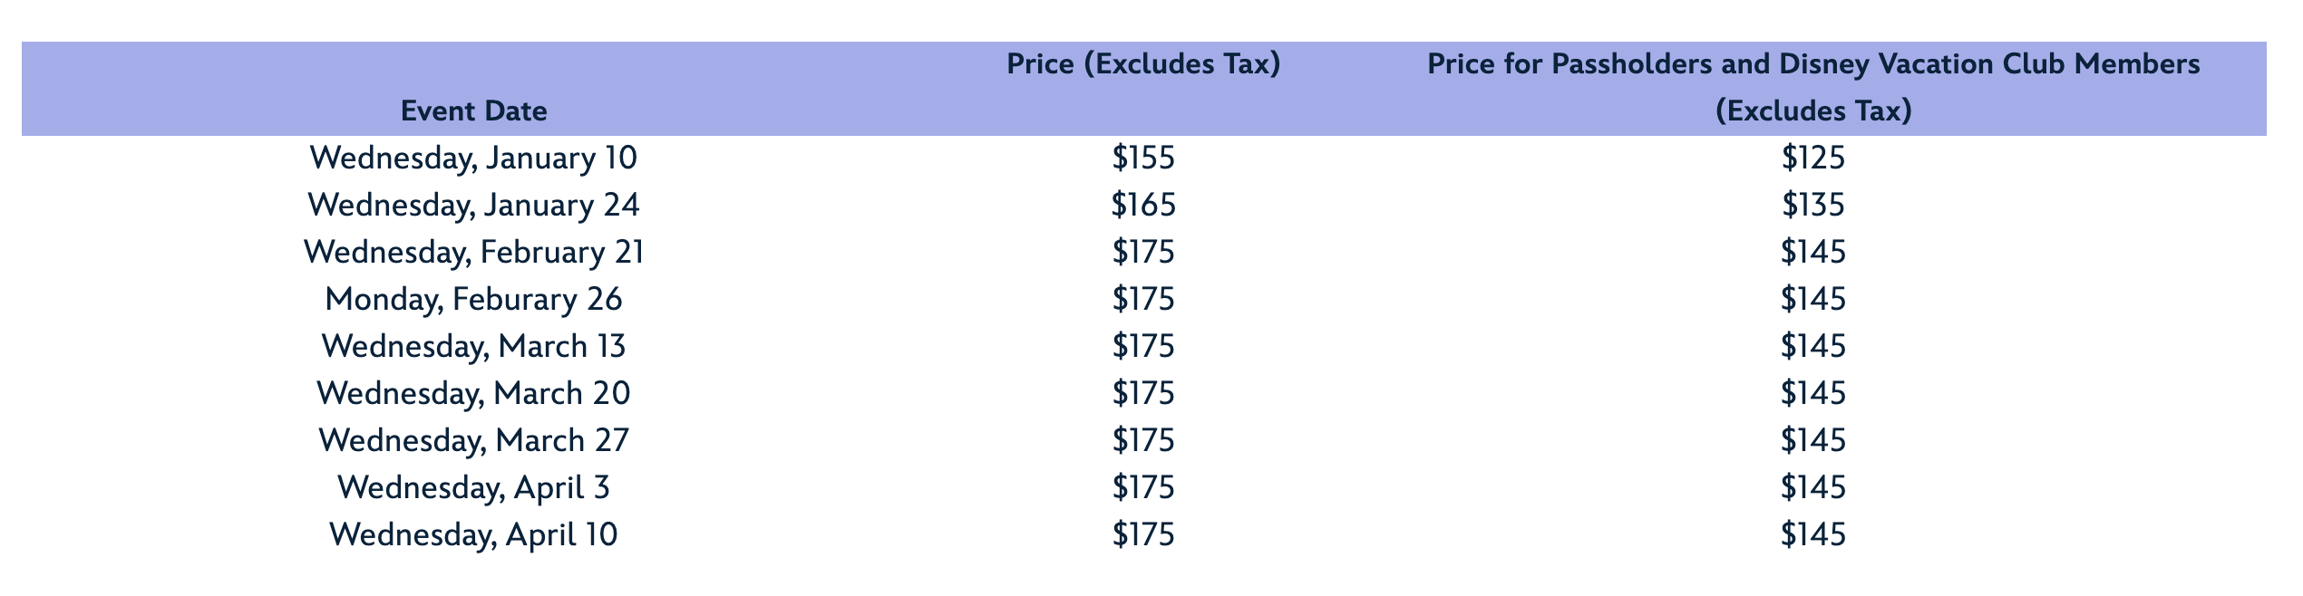
Task: Select the Wednesday, March 27 date cell
Action: (474, 441)
